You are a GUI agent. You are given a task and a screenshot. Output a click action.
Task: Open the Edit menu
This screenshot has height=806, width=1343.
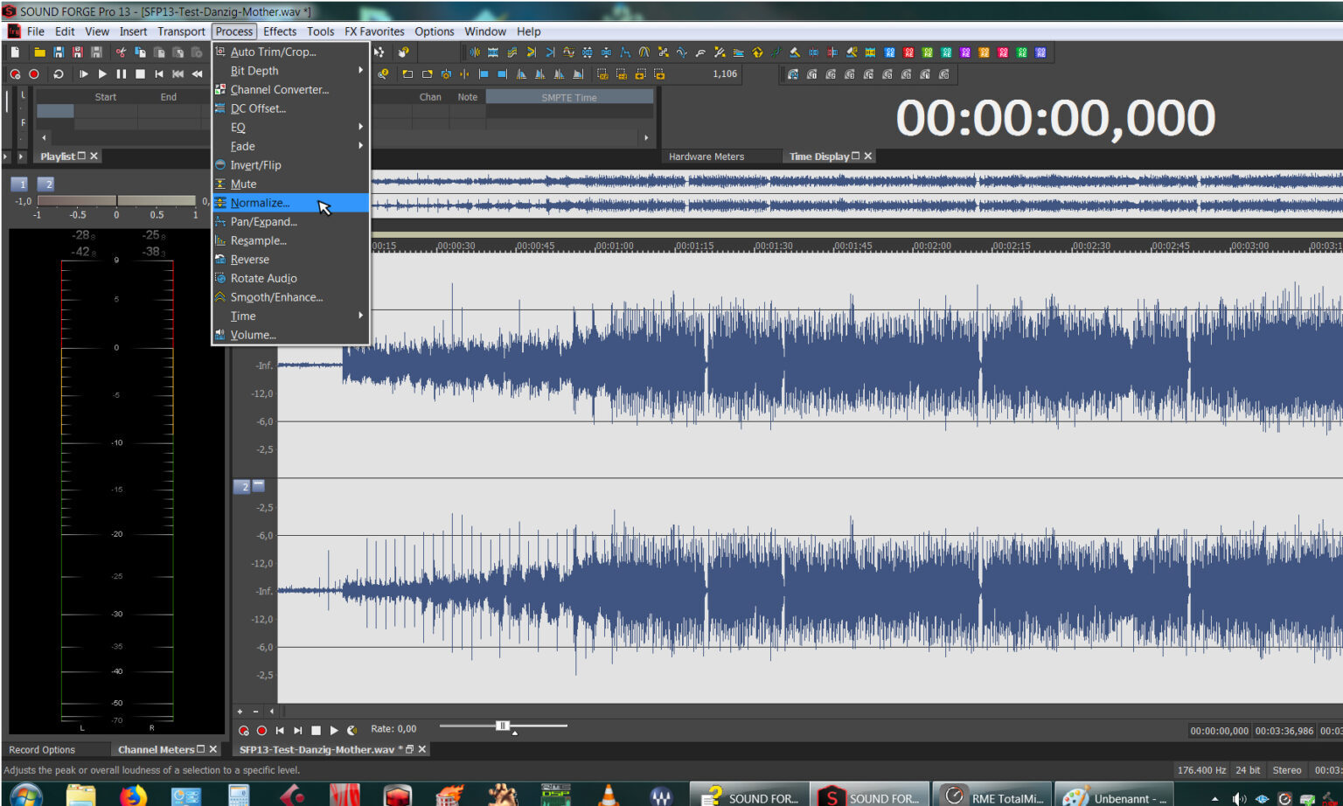click(65, 31)
